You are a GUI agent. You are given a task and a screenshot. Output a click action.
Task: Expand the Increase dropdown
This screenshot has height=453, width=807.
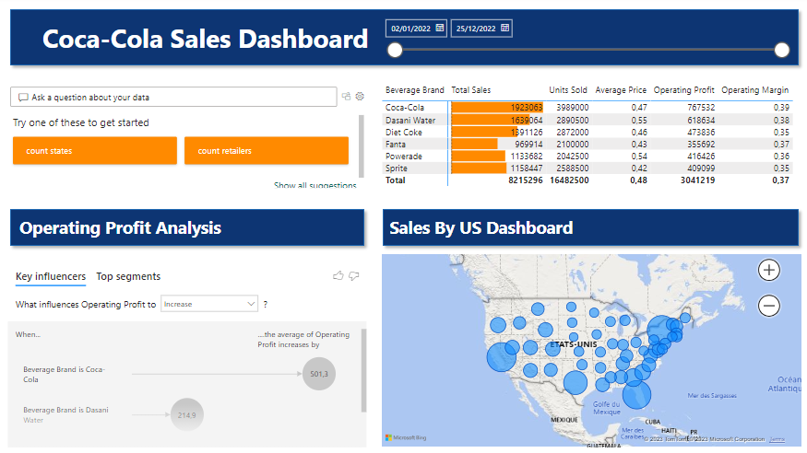209,304
